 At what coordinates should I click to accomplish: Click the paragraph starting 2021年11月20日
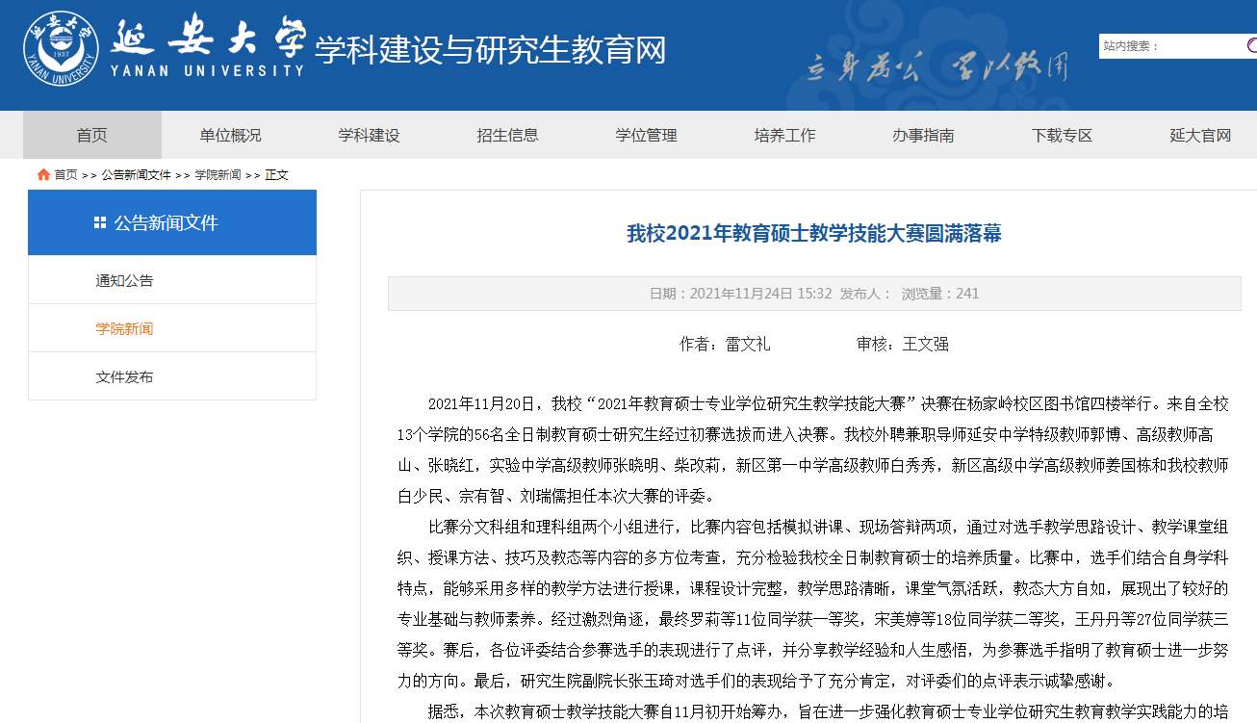tap(814, 450)
